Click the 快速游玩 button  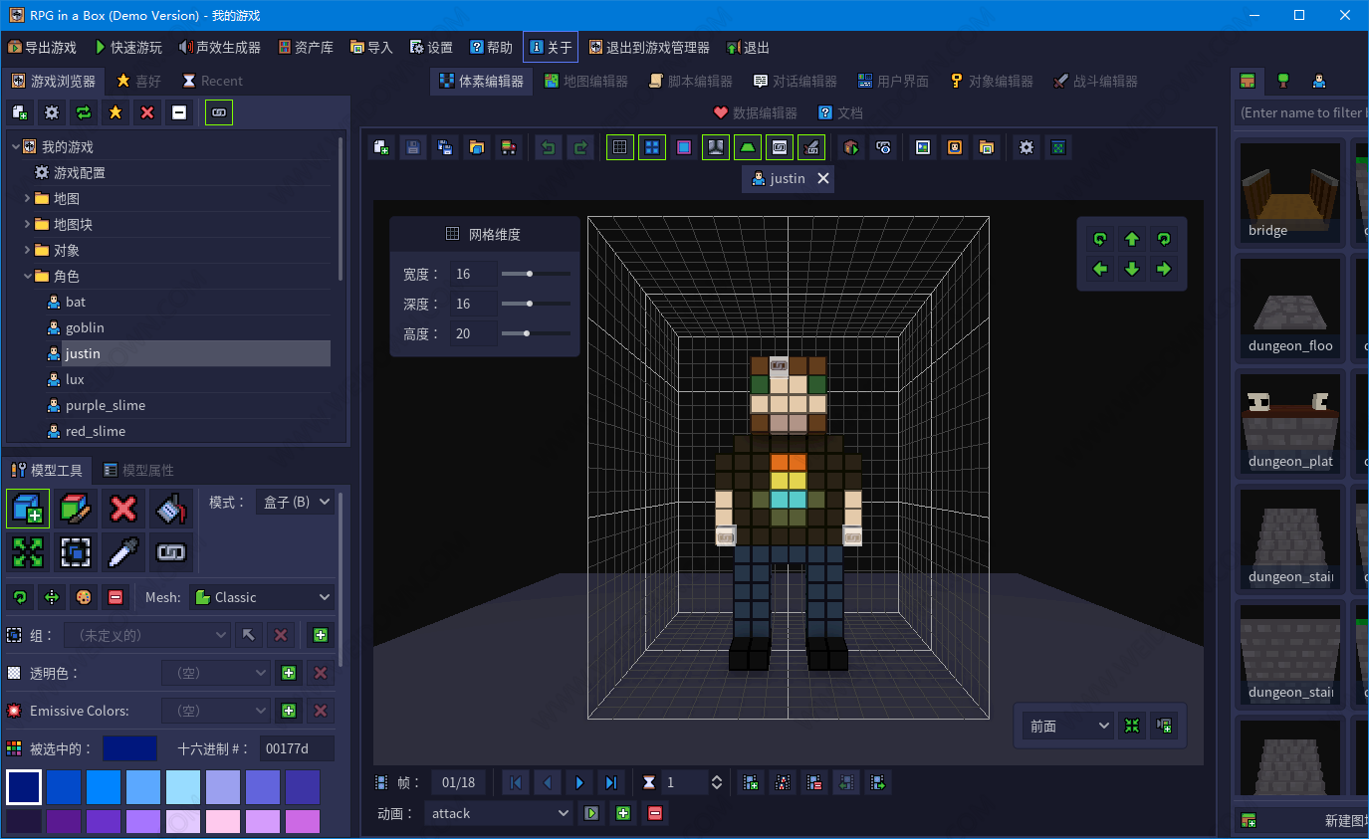pyautogui.click(x=127, y=47)
